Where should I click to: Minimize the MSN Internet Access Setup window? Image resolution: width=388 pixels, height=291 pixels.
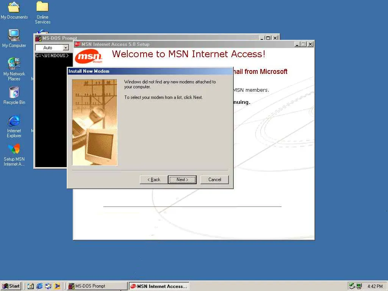pos(297,44)
